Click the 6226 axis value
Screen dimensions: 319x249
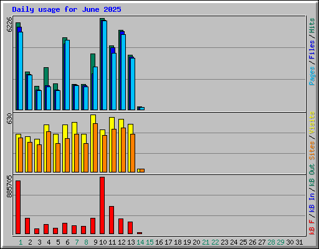pyautogui.click(x=9, y=24)
